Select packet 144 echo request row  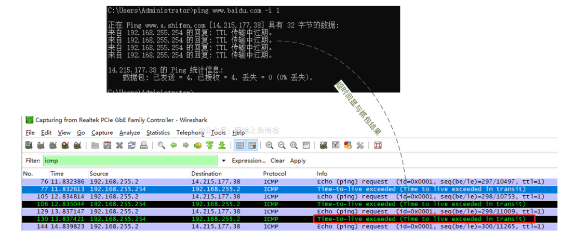click(289, 226)
